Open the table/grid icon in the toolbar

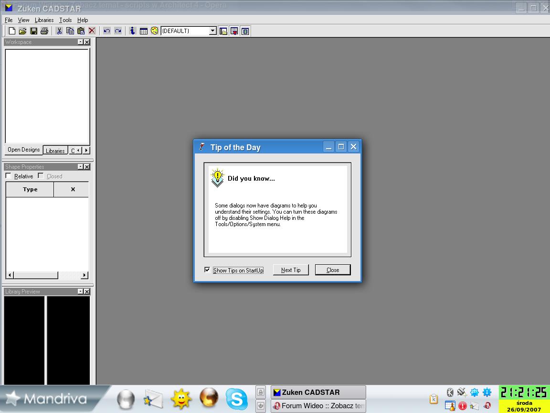[143, 31]
